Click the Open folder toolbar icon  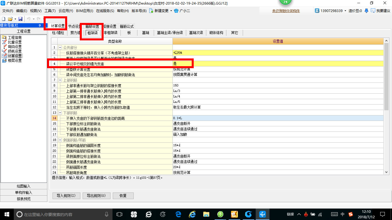pos(10,19)
